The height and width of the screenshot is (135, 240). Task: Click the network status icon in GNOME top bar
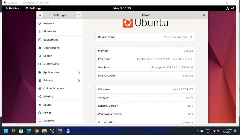228,8
